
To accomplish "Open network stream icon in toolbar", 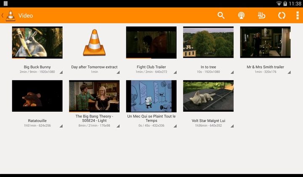I will (x=241, y=16).
